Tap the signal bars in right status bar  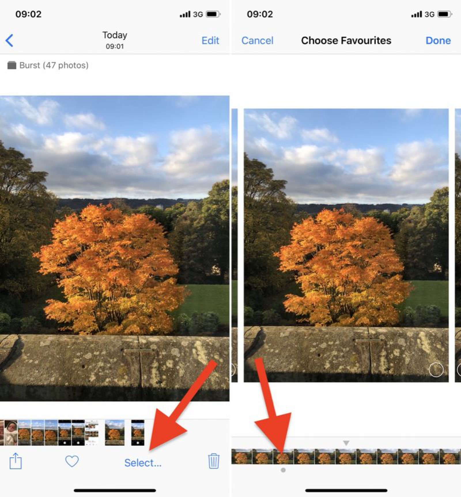[416, 14]
